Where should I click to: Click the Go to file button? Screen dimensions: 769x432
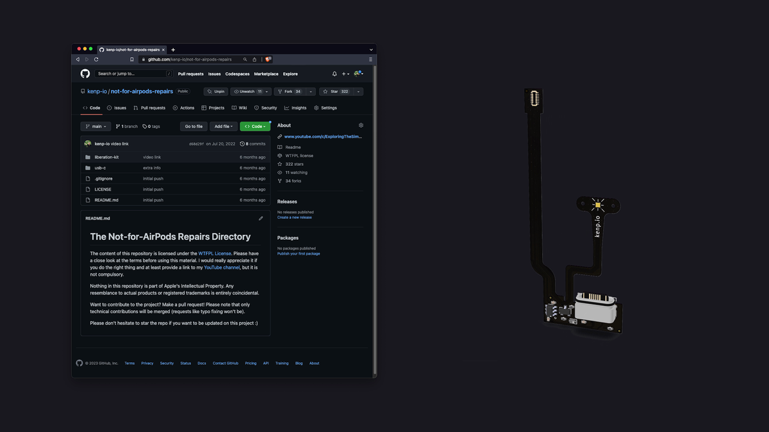(x=194, y=127)
